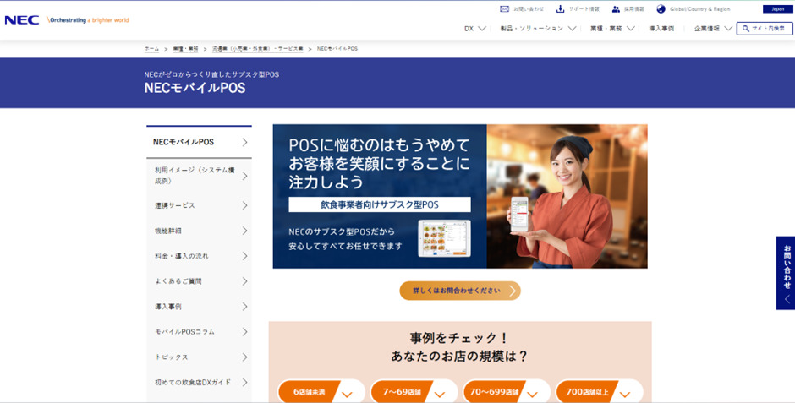Go to 業種・業務 in the breadcrumb
The image size is (795, 403).
pos(185,49)
